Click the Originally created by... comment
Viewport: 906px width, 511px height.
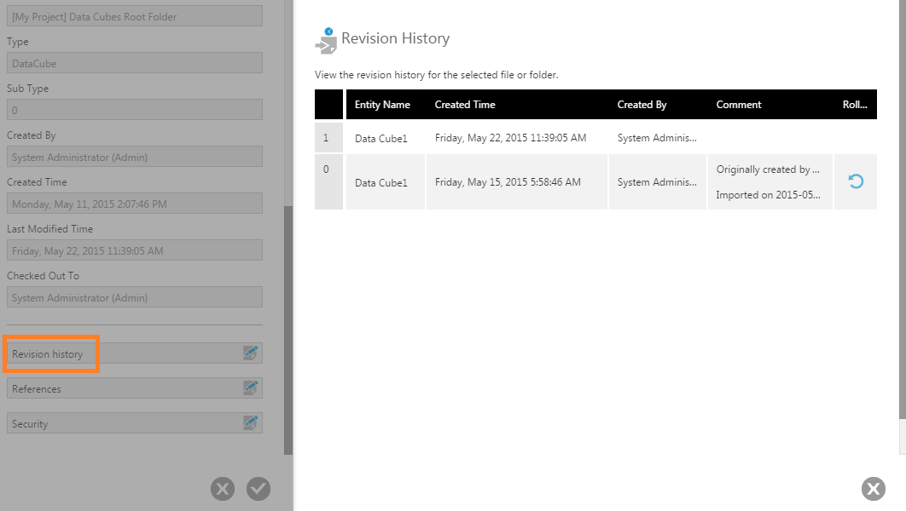(768, 169)
